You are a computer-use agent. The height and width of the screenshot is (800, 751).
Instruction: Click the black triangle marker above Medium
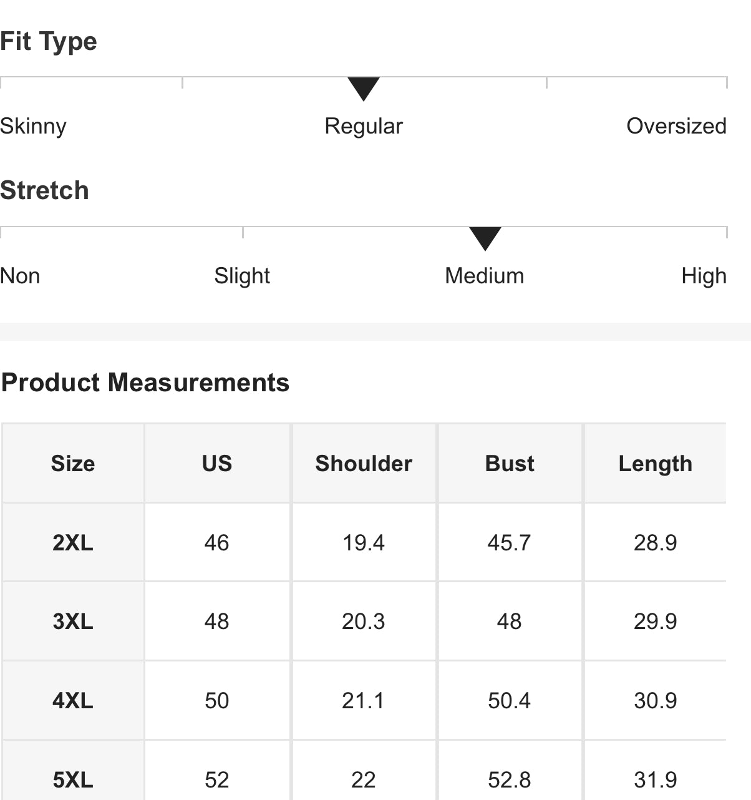[x=485, y=238]
